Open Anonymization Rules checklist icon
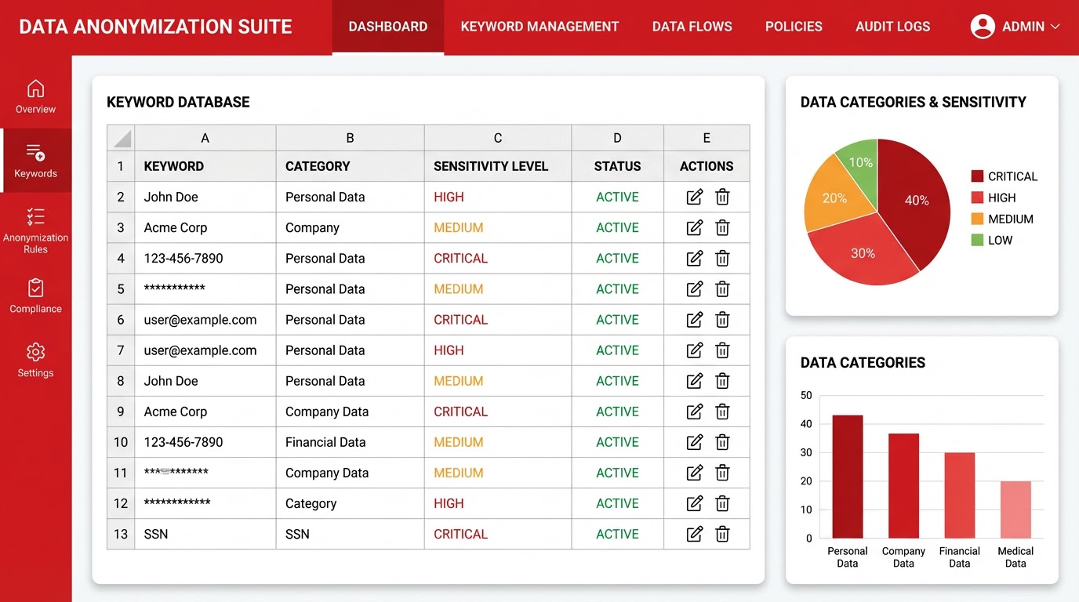 point(35,216)
